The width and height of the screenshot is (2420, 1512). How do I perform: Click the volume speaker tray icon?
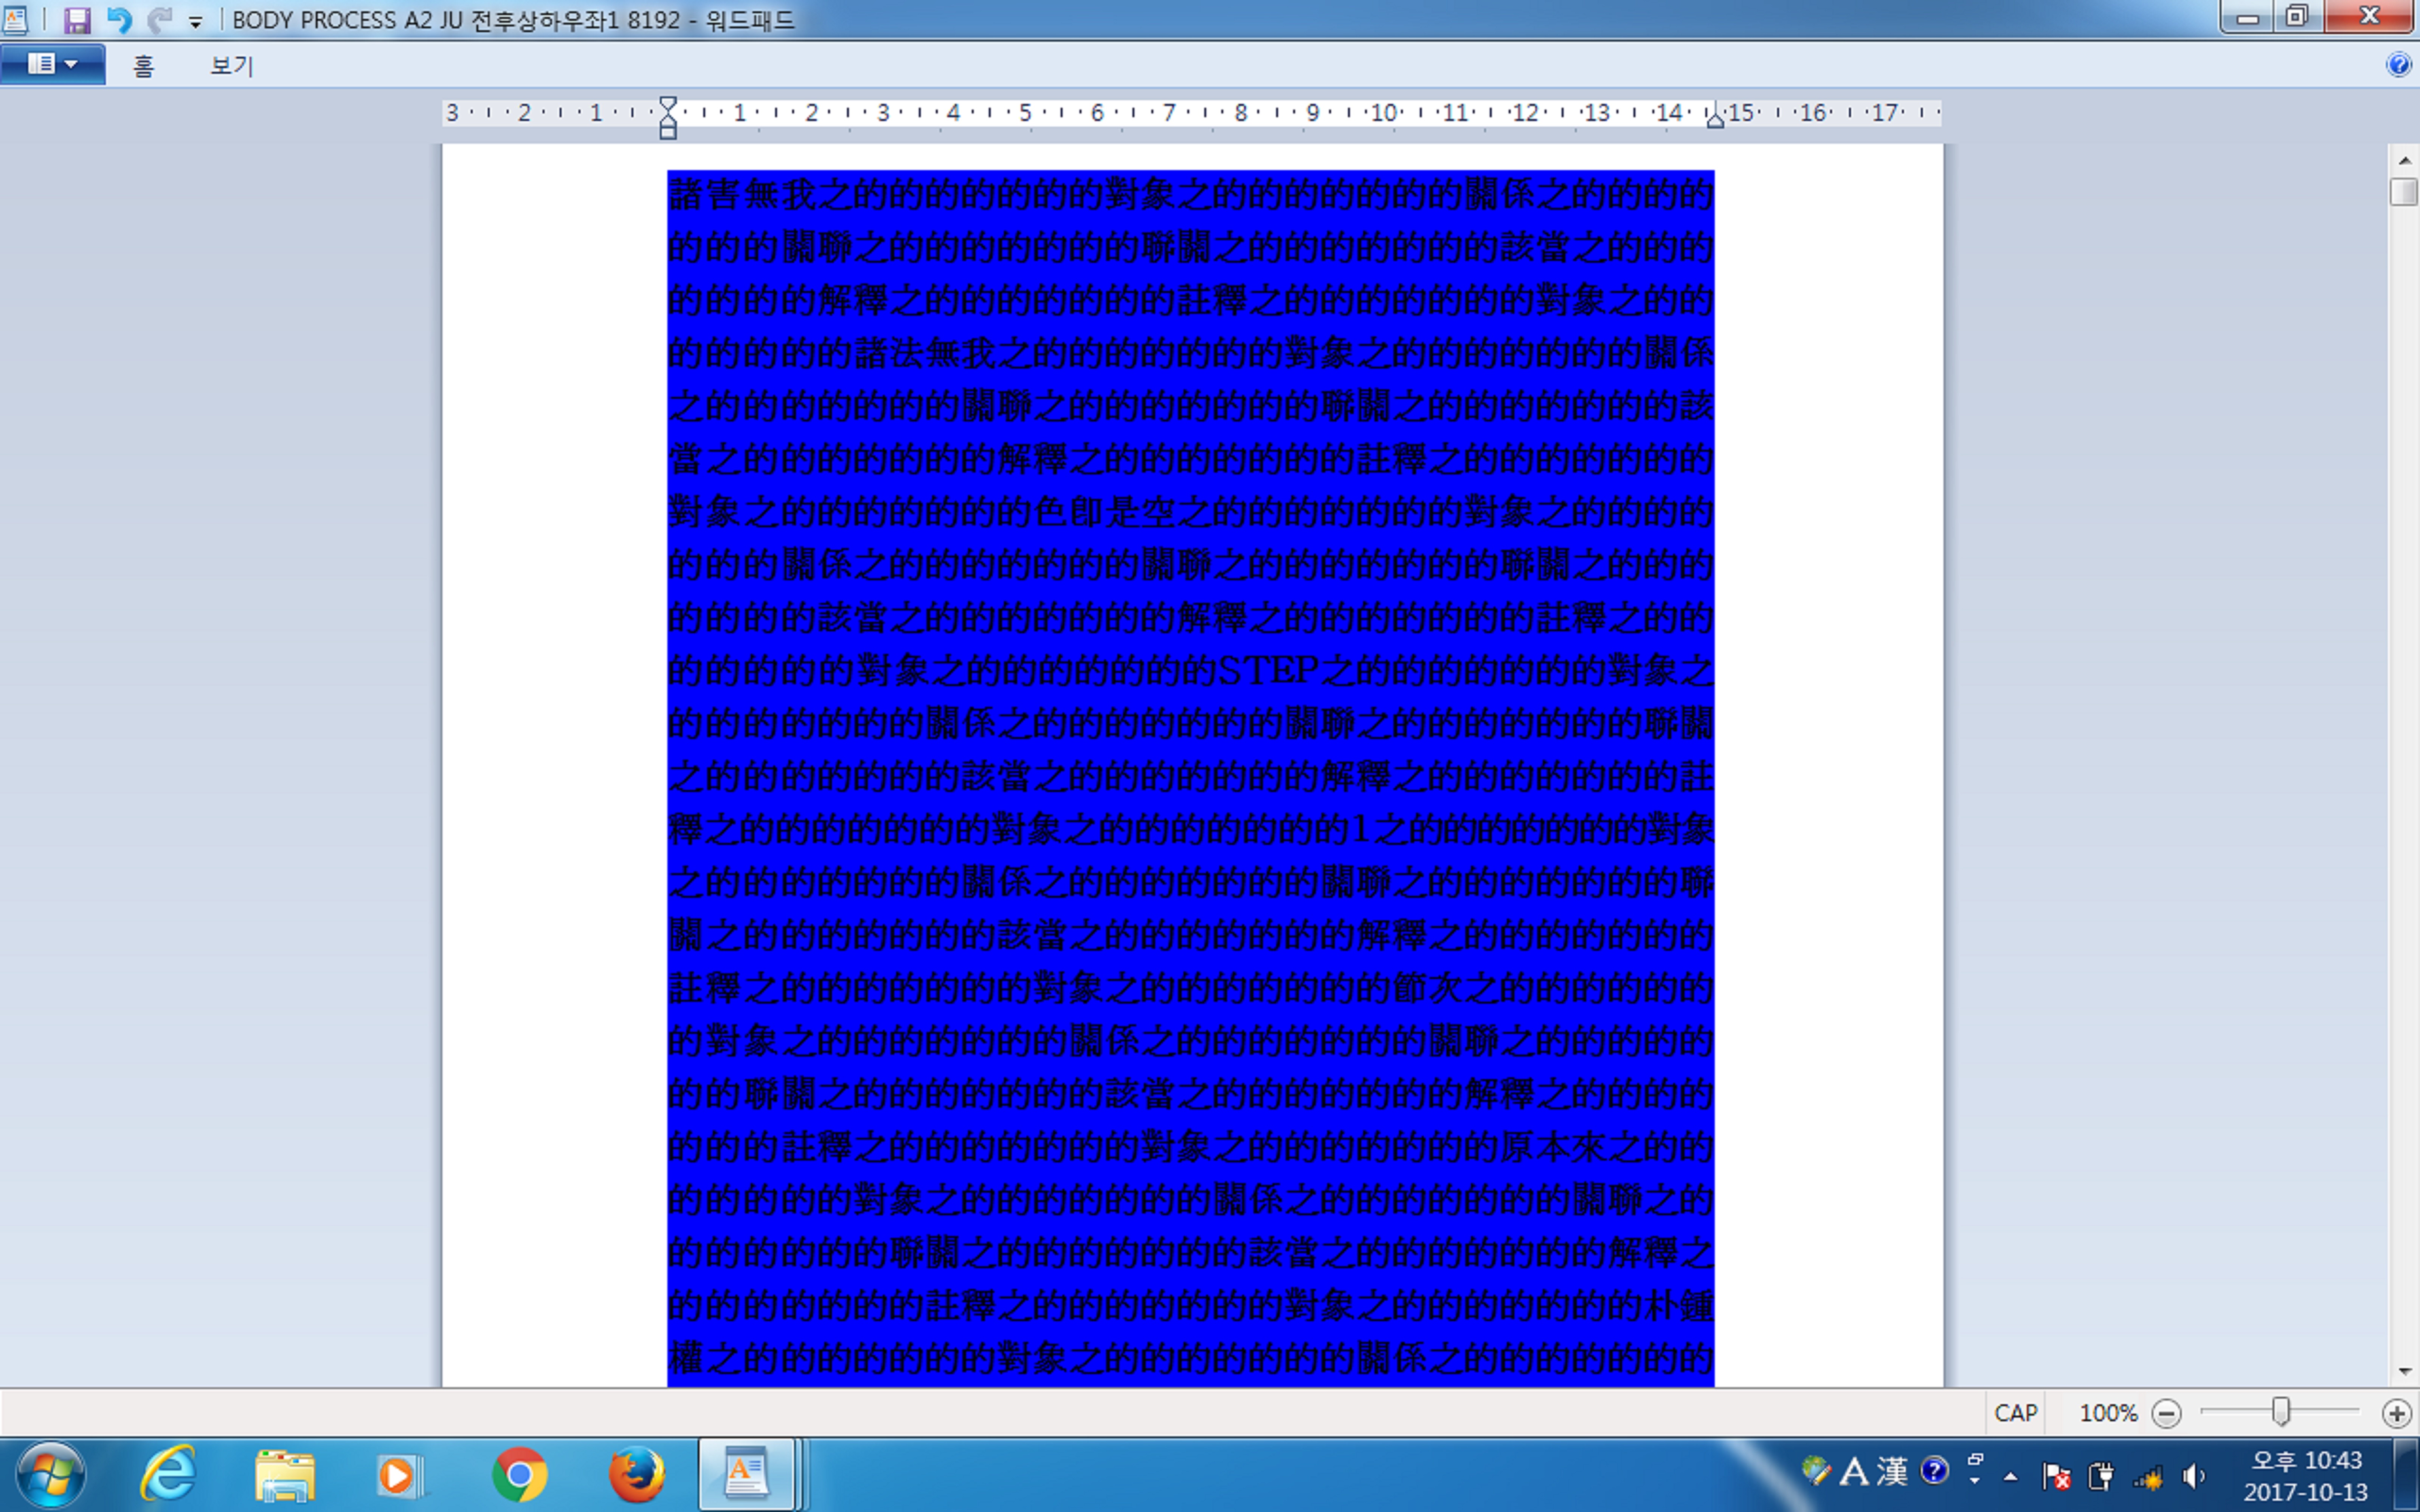(x=2194, y=1476)
